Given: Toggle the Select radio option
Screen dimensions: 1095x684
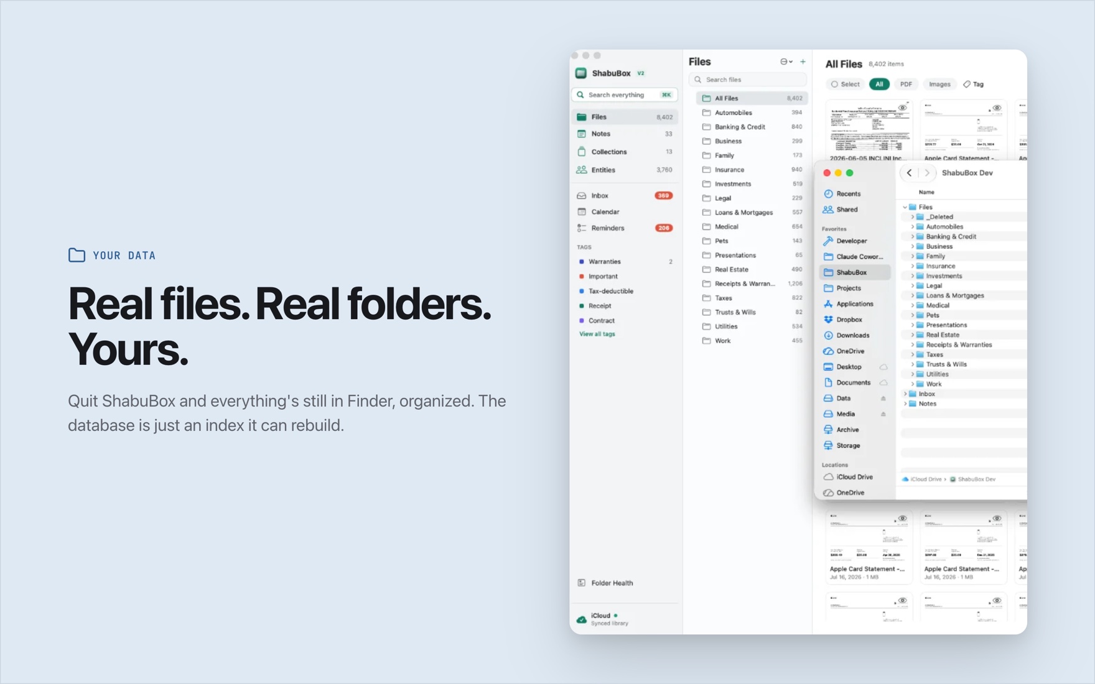Looking at the screenshot, I should click(845, 84).
